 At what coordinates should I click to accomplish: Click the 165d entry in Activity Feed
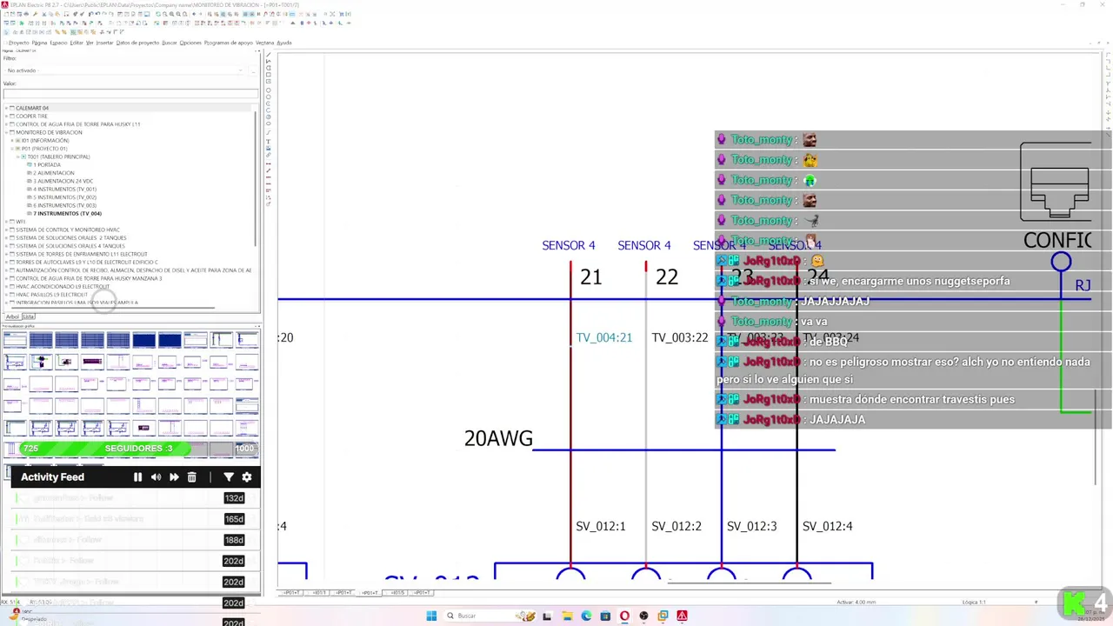coord(234,519)
